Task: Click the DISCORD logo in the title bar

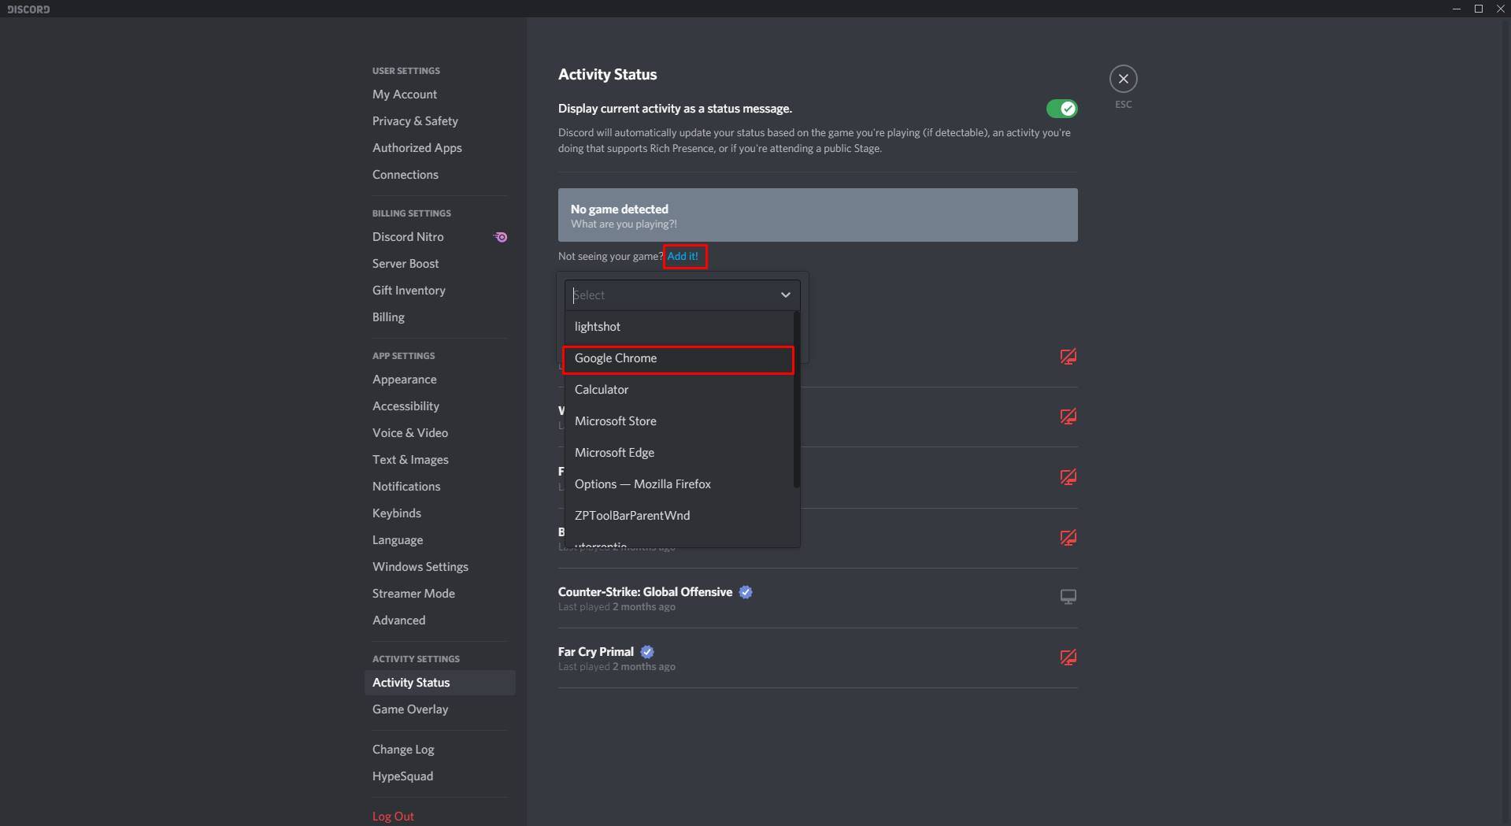Action: [x=28, y=9]
